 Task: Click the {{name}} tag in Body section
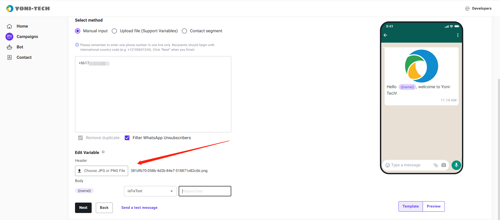84,191
